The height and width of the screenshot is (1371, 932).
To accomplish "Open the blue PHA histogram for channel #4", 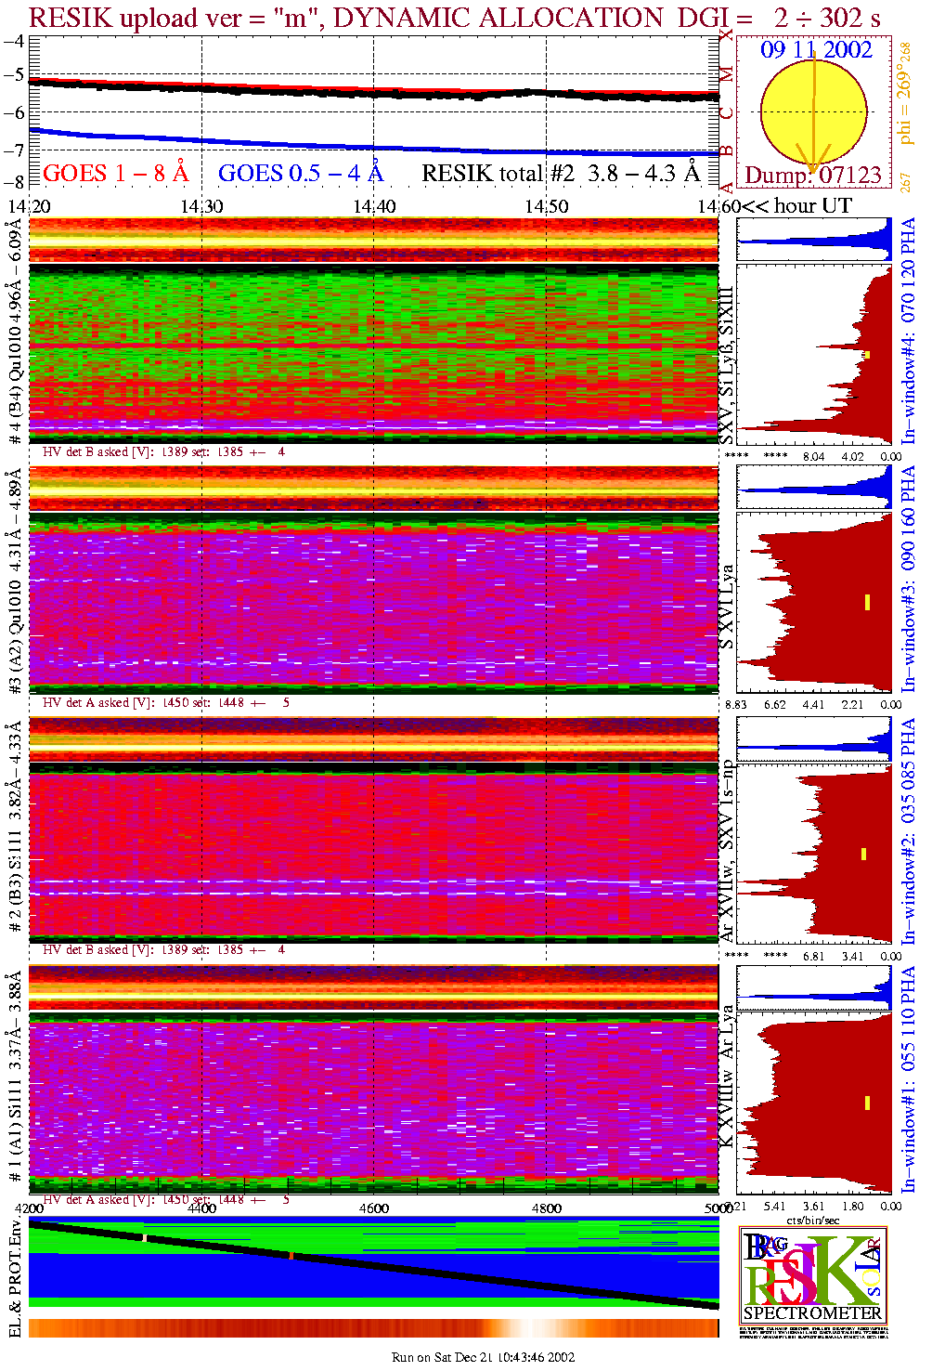I will coord(814,240).
